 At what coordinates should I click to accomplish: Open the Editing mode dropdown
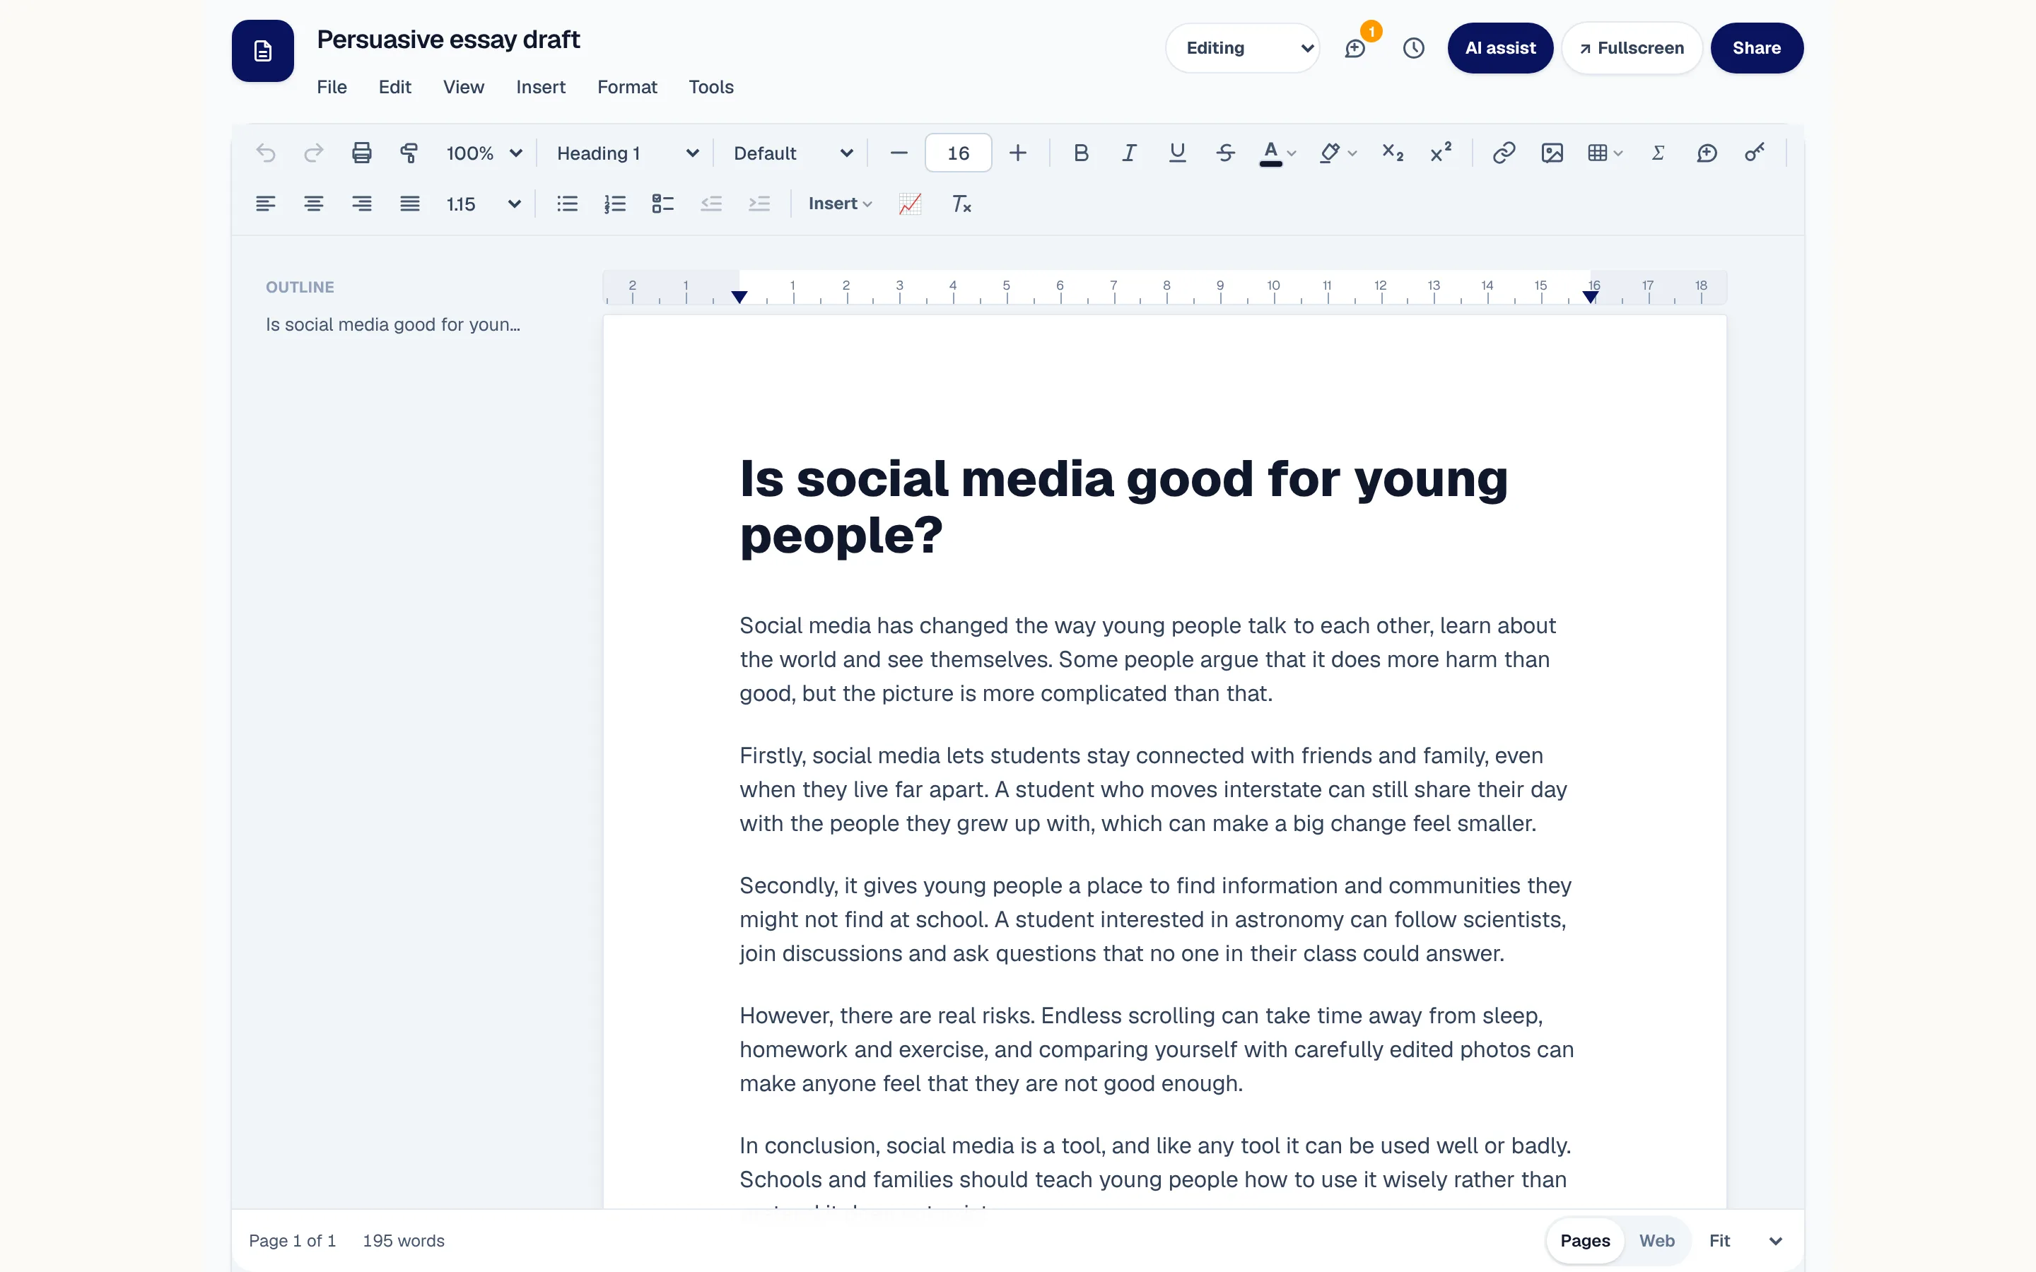[x=1243, y=48]
